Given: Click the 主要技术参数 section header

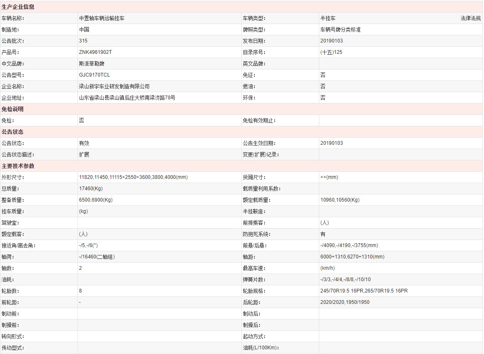Looking at the screenshot, I should tap(18, 166).
